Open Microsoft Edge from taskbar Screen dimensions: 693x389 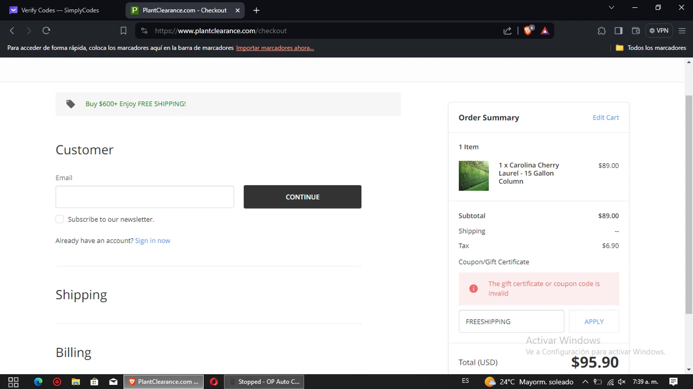(x=38, y=382)
